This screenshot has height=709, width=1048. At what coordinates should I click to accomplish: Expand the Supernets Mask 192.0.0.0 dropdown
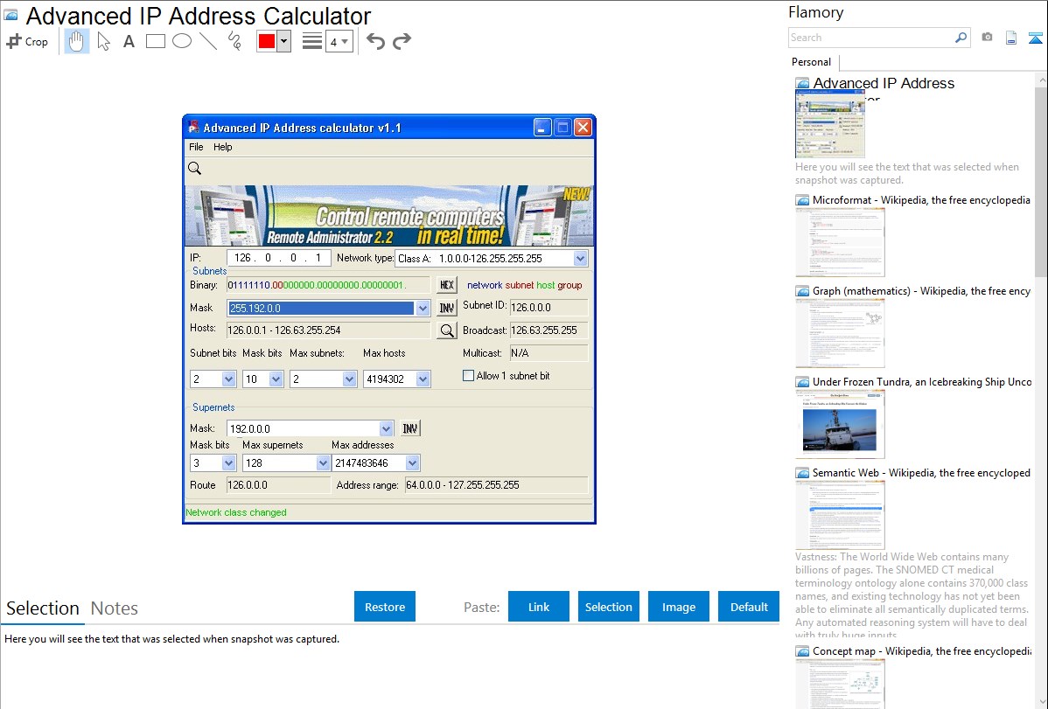coord(387,429)
